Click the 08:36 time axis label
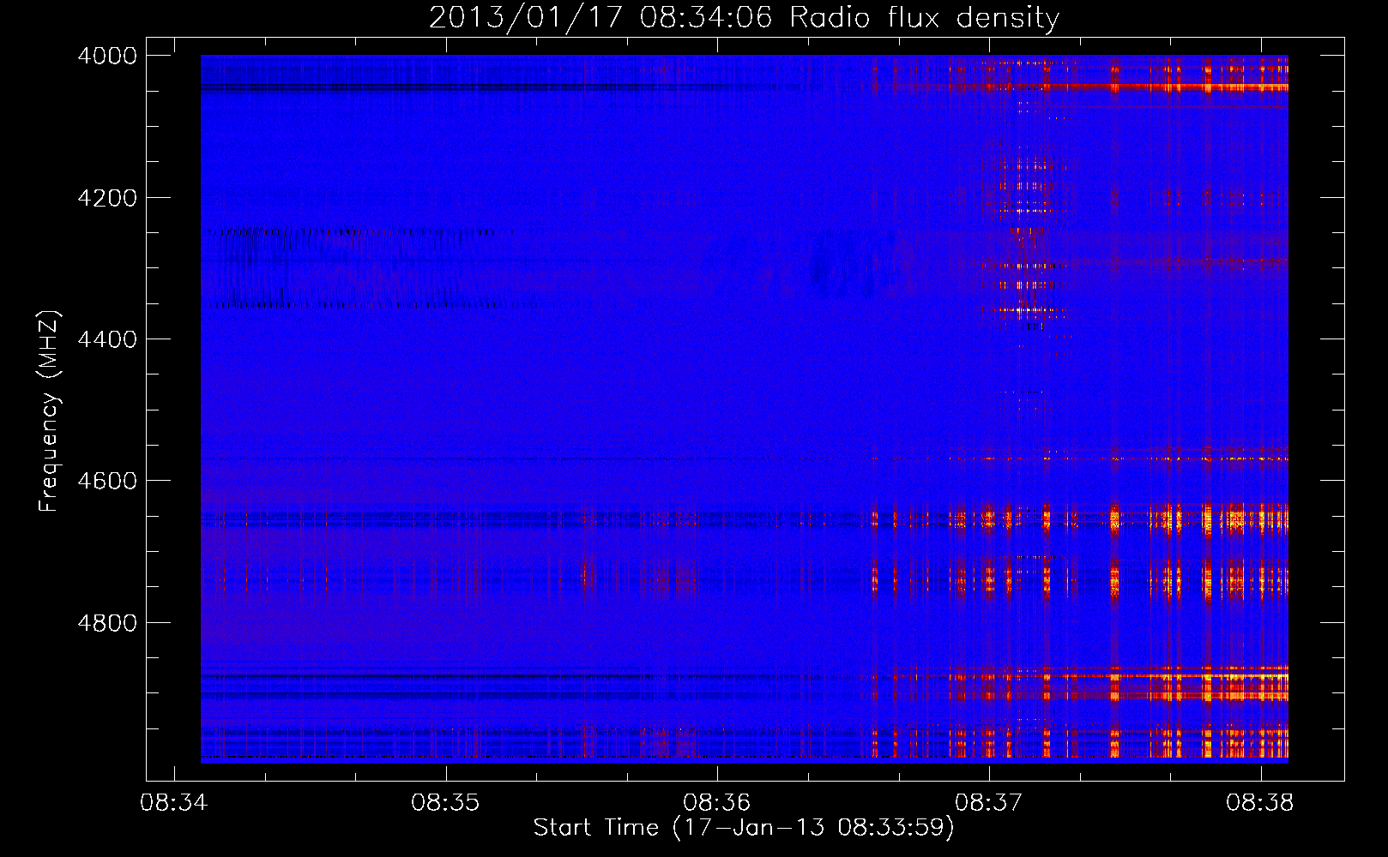Screen dimensions: 1388x857 717,803
